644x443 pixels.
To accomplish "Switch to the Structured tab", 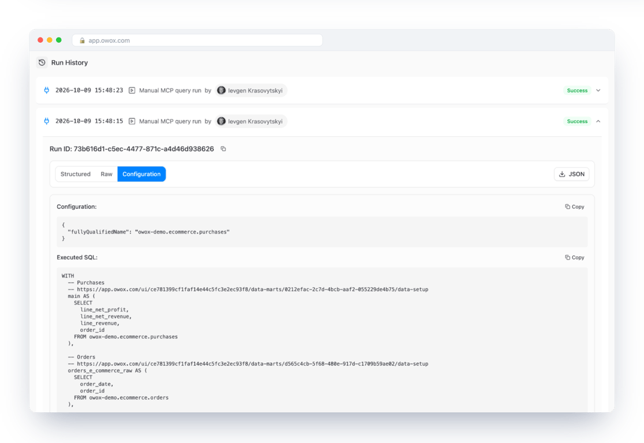I will (76, 174).
